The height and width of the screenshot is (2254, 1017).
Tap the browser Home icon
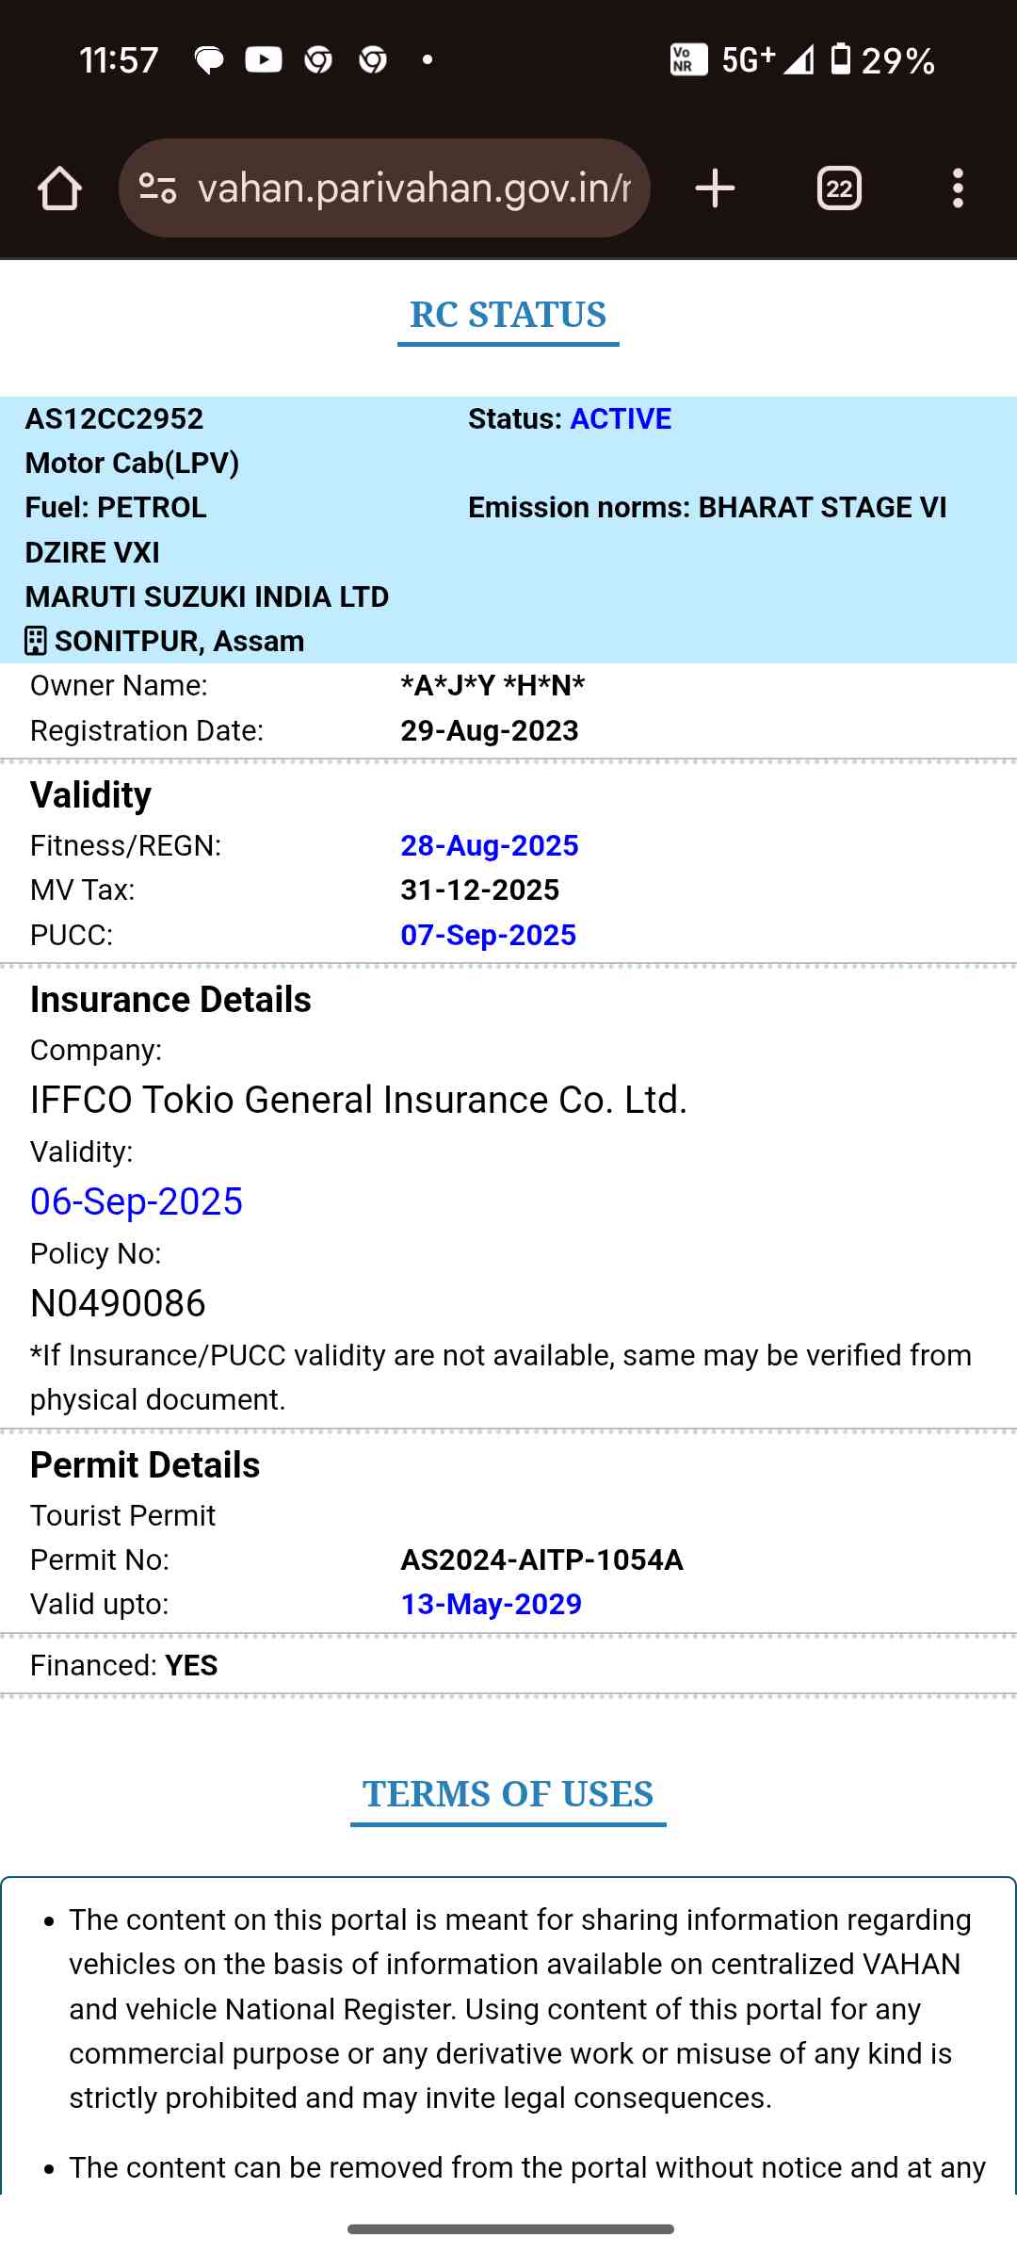coord(59,188)
